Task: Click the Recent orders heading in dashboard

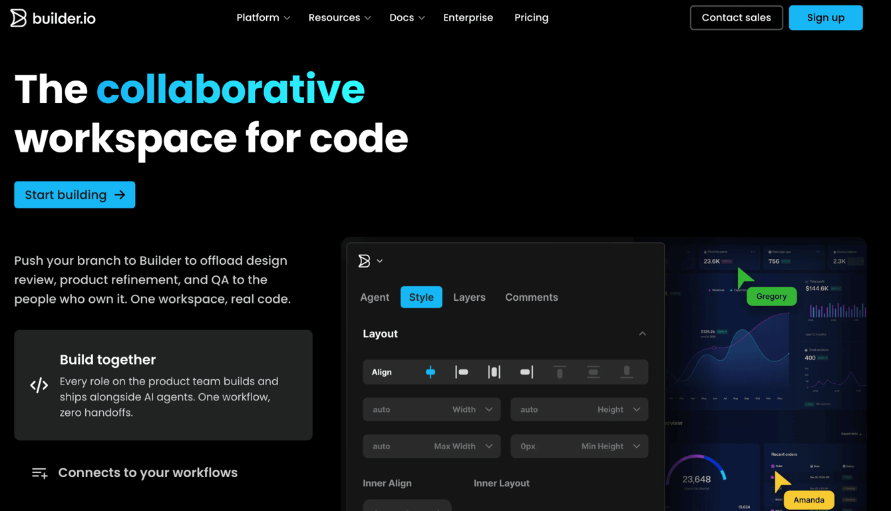Action: click(784, 454)
